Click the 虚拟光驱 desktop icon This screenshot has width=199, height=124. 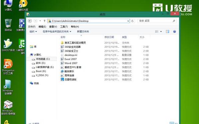(23, 5)
